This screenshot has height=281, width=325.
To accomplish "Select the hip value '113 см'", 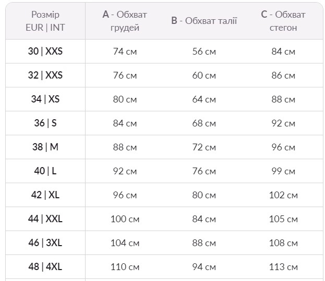I will tap(283, 267).
